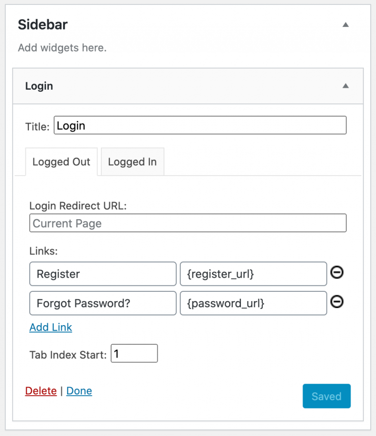The width and height of the screenshot is (376, 436).
Task: Focus the Login Redirect URL field
Action: pyautogui.click(x=188, y=223)
